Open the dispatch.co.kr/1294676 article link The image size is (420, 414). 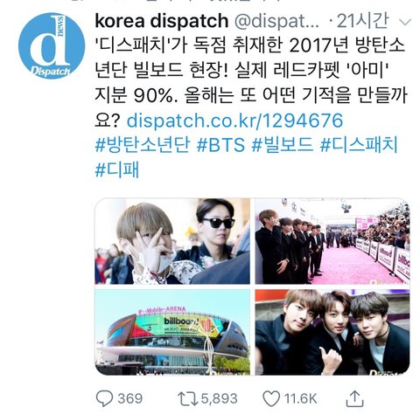pos(234,121)
